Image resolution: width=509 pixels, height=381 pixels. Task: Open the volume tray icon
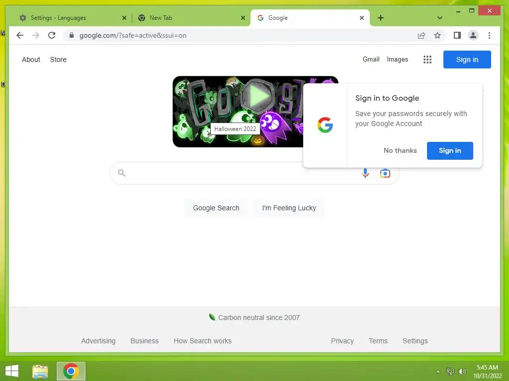(x=462, y=372)
